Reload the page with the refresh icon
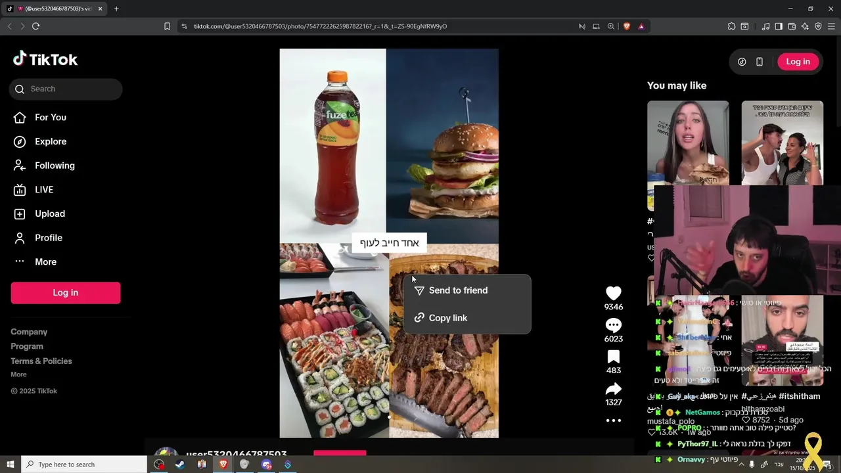This screenshot has width=841, height=473. (x=35, y=26)
